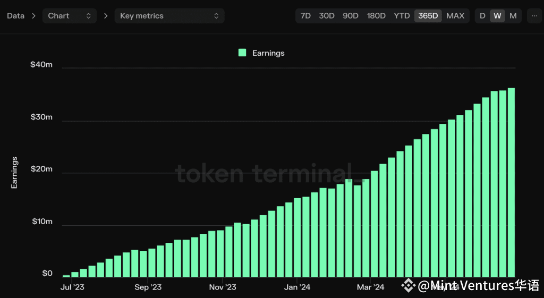
Task: Open the Chart dropdown selector
Action: point(70,16)
